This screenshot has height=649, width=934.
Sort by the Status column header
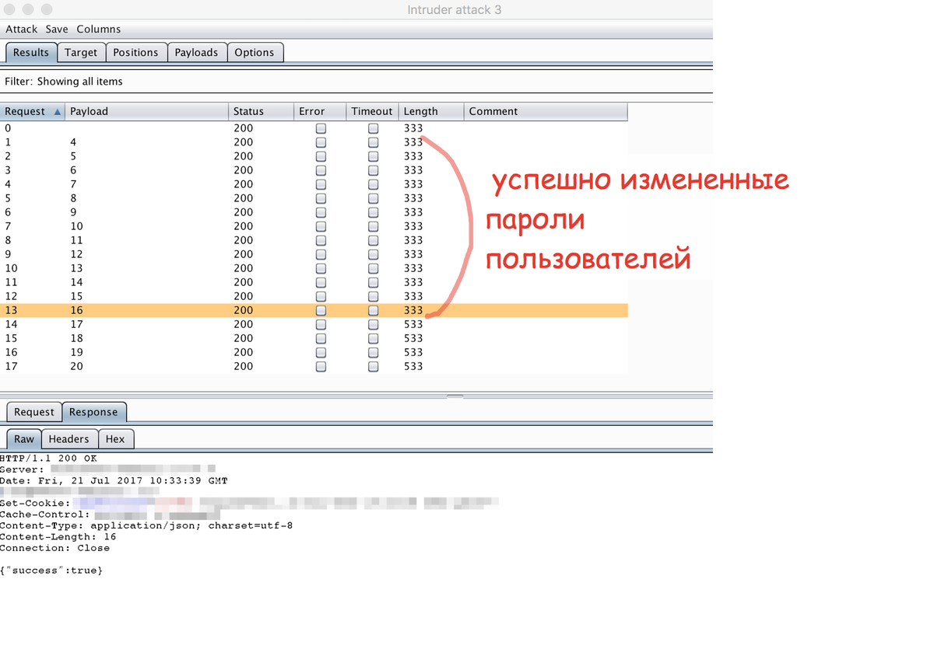262,111
